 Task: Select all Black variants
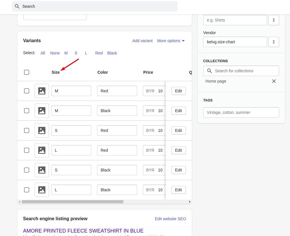click(x=112, y=53)
